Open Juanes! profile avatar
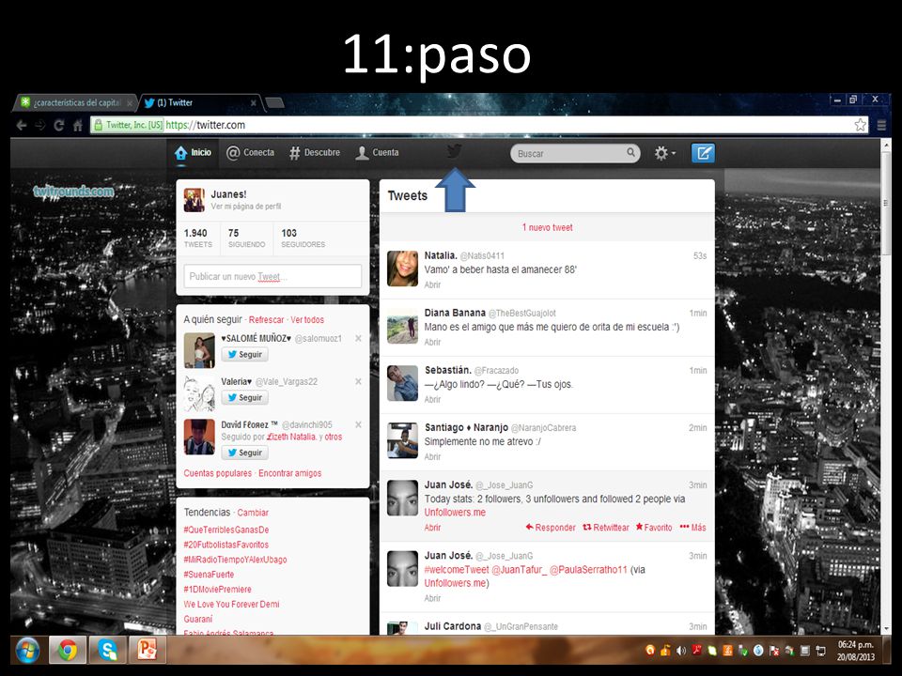The width and height of the screenshot is (902, 676). pos(194,200)
